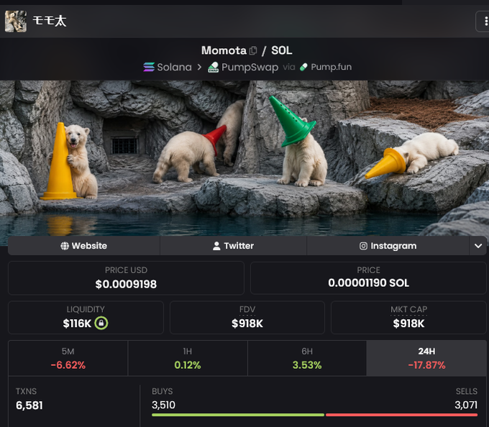Click the liquidity lock icon
Viewport: 489px width, 427px height.
tap(101, 323)
